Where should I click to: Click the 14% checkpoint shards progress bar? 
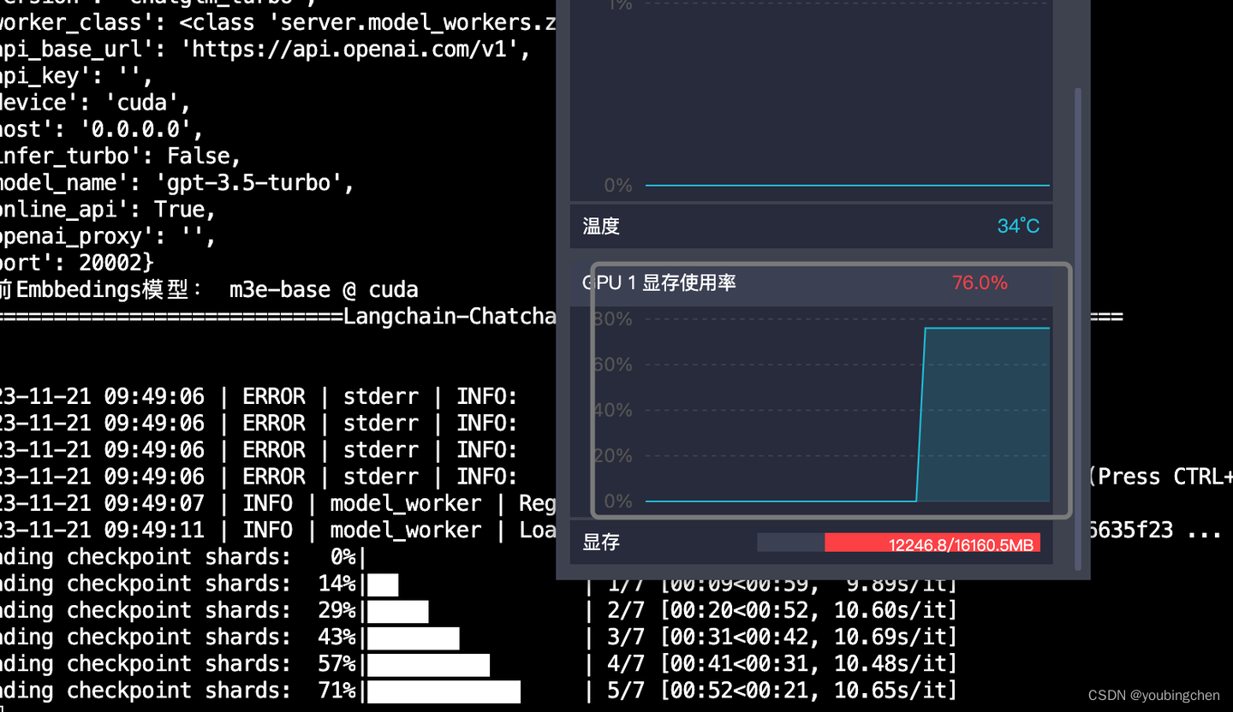click(383, 584)
